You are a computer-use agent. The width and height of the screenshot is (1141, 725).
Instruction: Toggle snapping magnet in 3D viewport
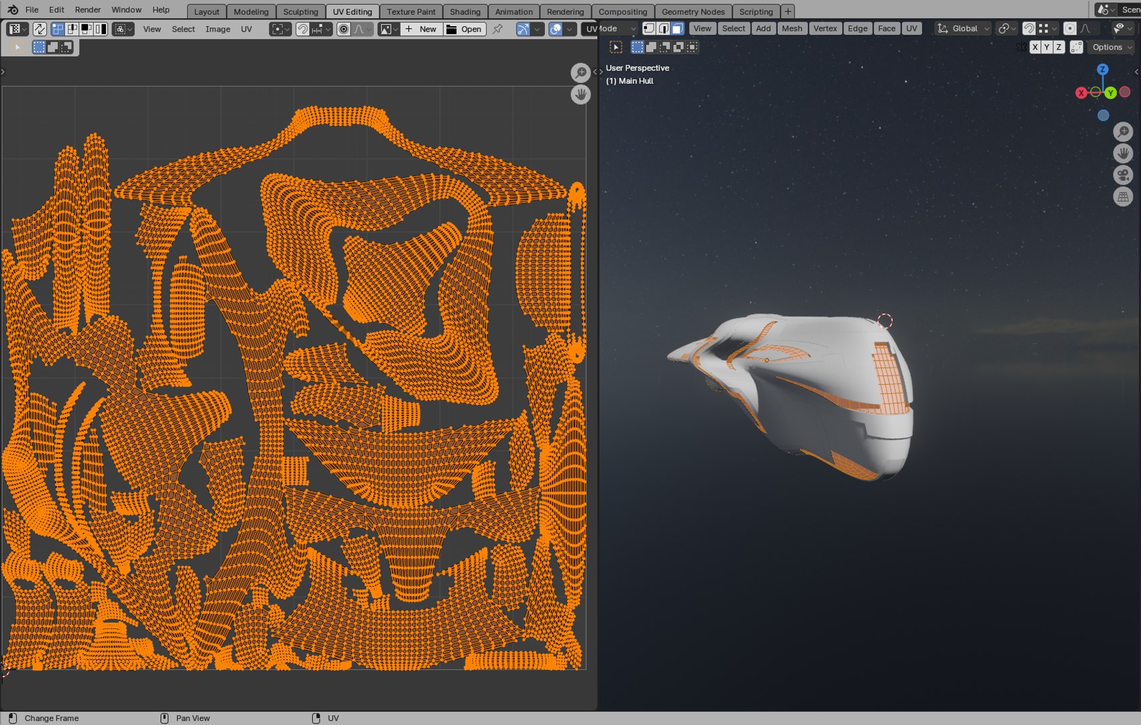[x=1028, y=28]
